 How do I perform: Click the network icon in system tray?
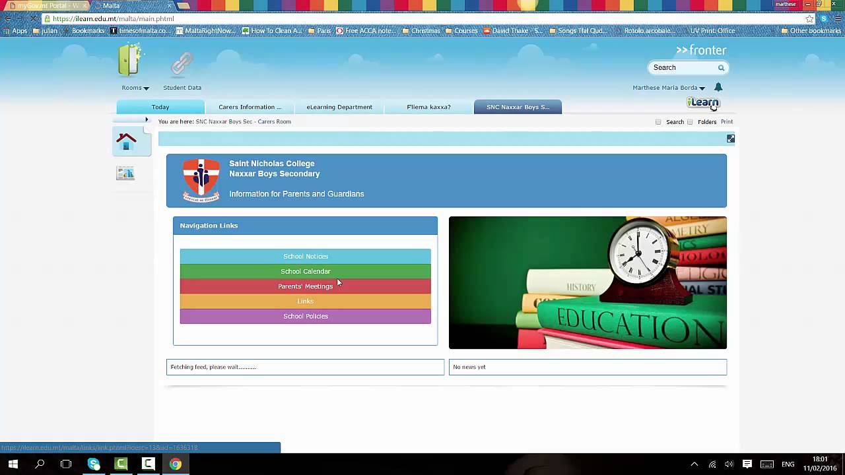tap(712, 464)
